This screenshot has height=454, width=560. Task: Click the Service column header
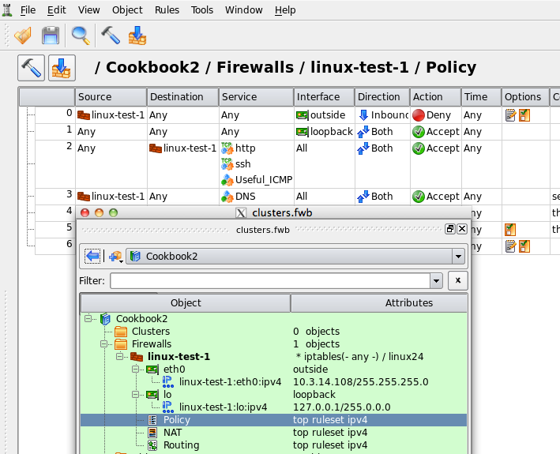(x=257, y=97)
